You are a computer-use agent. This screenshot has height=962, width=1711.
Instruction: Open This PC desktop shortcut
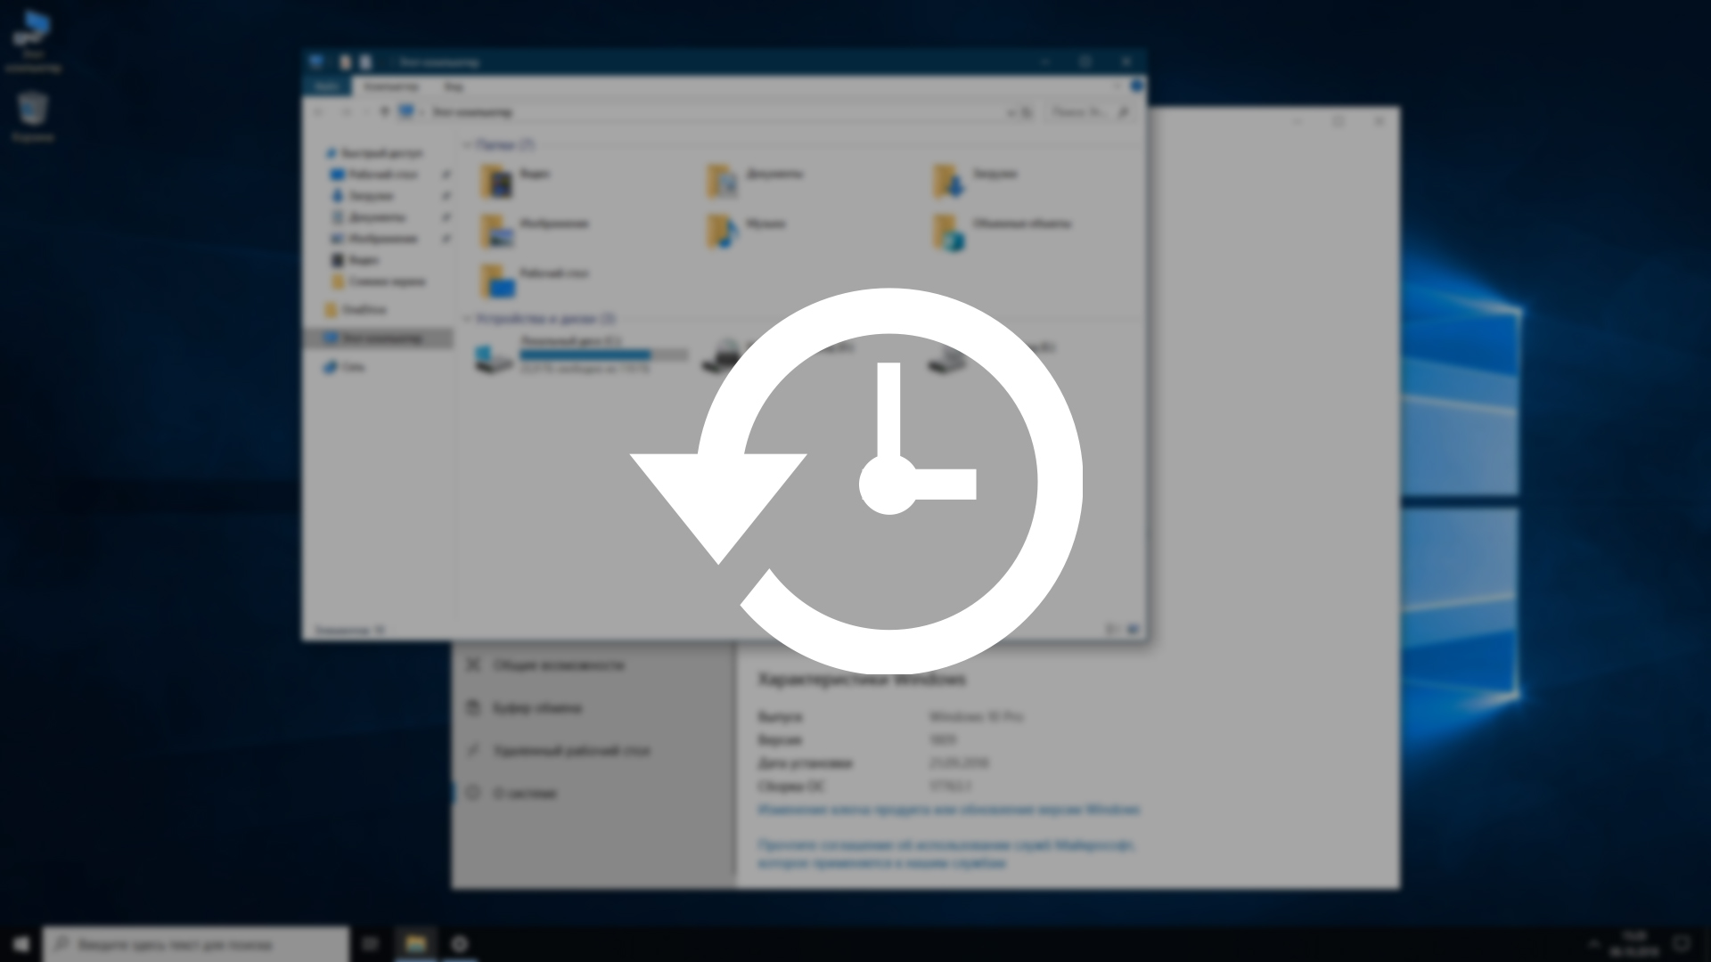pos(33,41)
